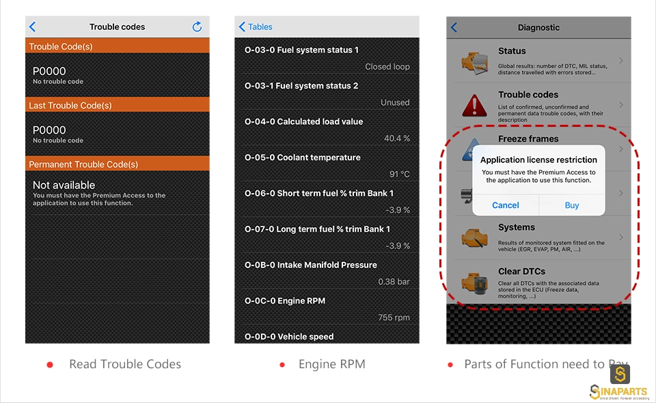Open Trouble codes warning triangle icon
The image size is (656, 403).
[474, 105]
